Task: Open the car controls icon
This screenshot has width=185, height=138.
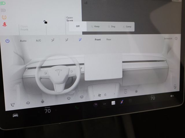Action: click(15, 115)
